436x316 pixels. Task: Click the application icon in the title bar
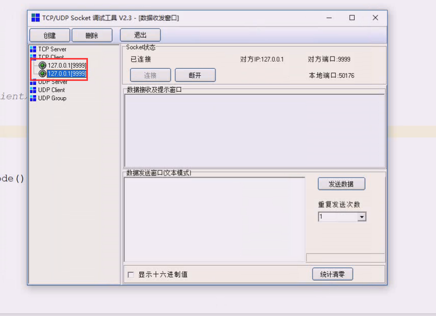pos(36,17)
